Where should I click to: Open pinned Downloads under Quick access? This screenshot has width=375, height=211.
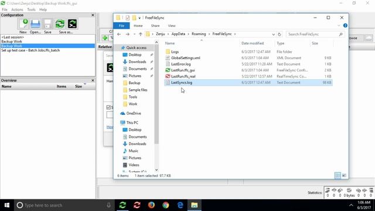pyautogui.click(x=137, y=62)
